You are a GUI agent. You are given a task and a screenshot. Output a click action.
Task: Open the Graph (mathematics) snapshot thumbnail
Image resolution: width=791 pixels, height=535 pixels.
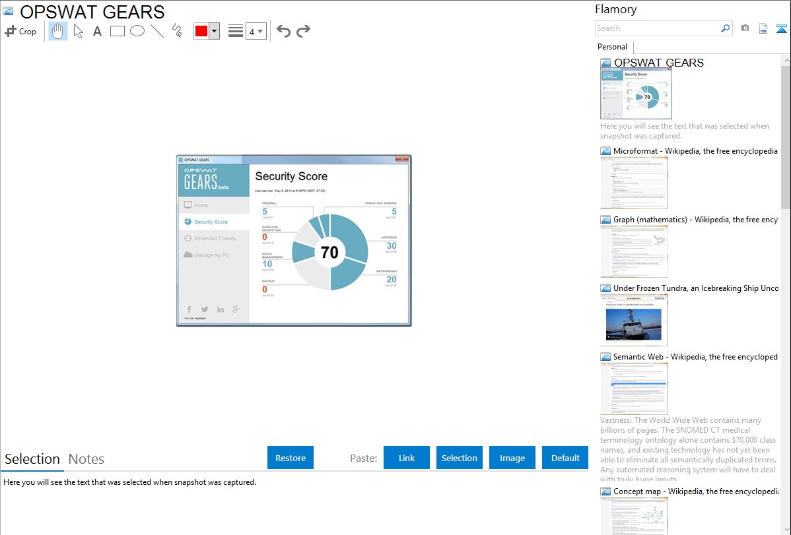click(634, 251)
